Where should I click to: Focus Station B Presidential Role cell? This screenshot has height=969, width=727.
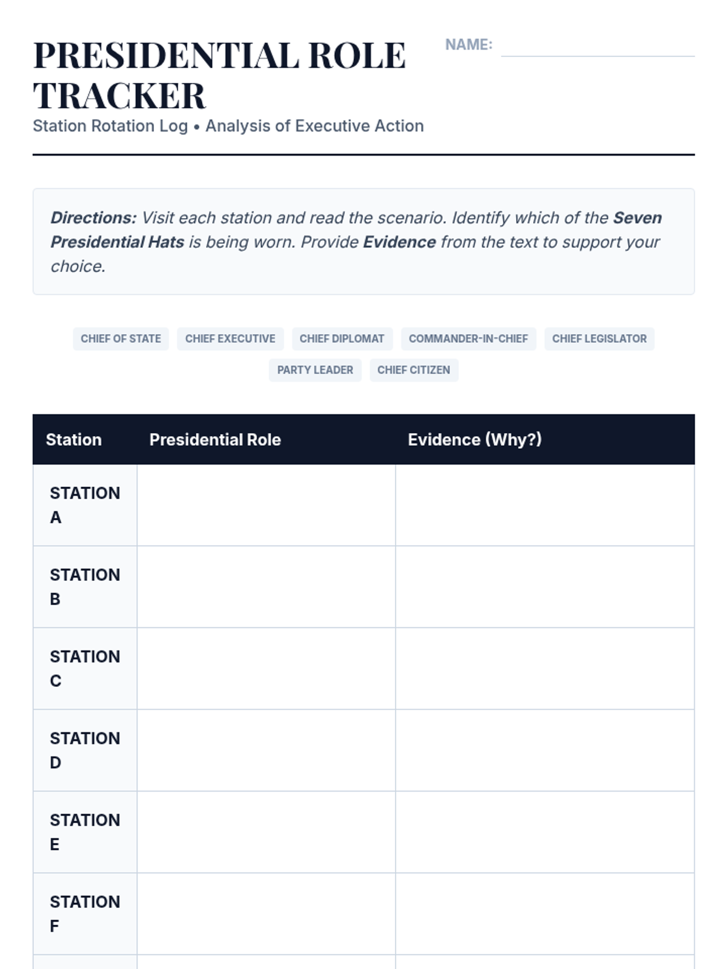(x=266, y=587)
